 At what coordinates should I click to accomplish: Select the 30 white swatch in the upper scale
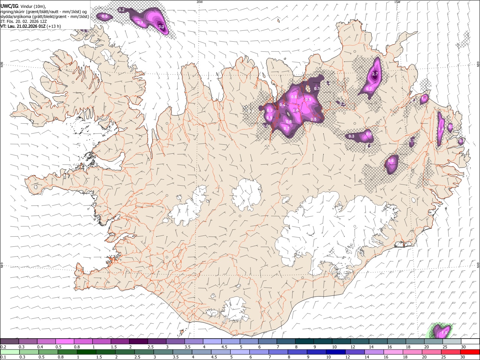(470, 341)
